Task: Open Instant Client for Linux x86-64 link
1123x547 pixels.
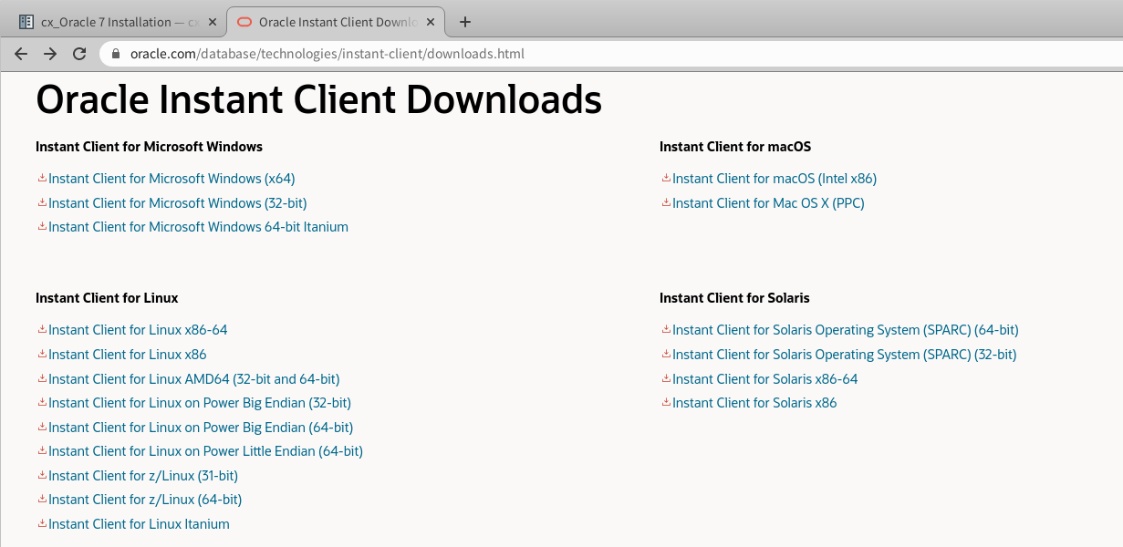Action: tap(138, 330)
